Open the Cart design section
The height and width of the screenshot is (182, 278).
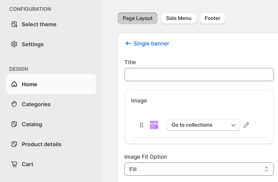coord(51,164)
